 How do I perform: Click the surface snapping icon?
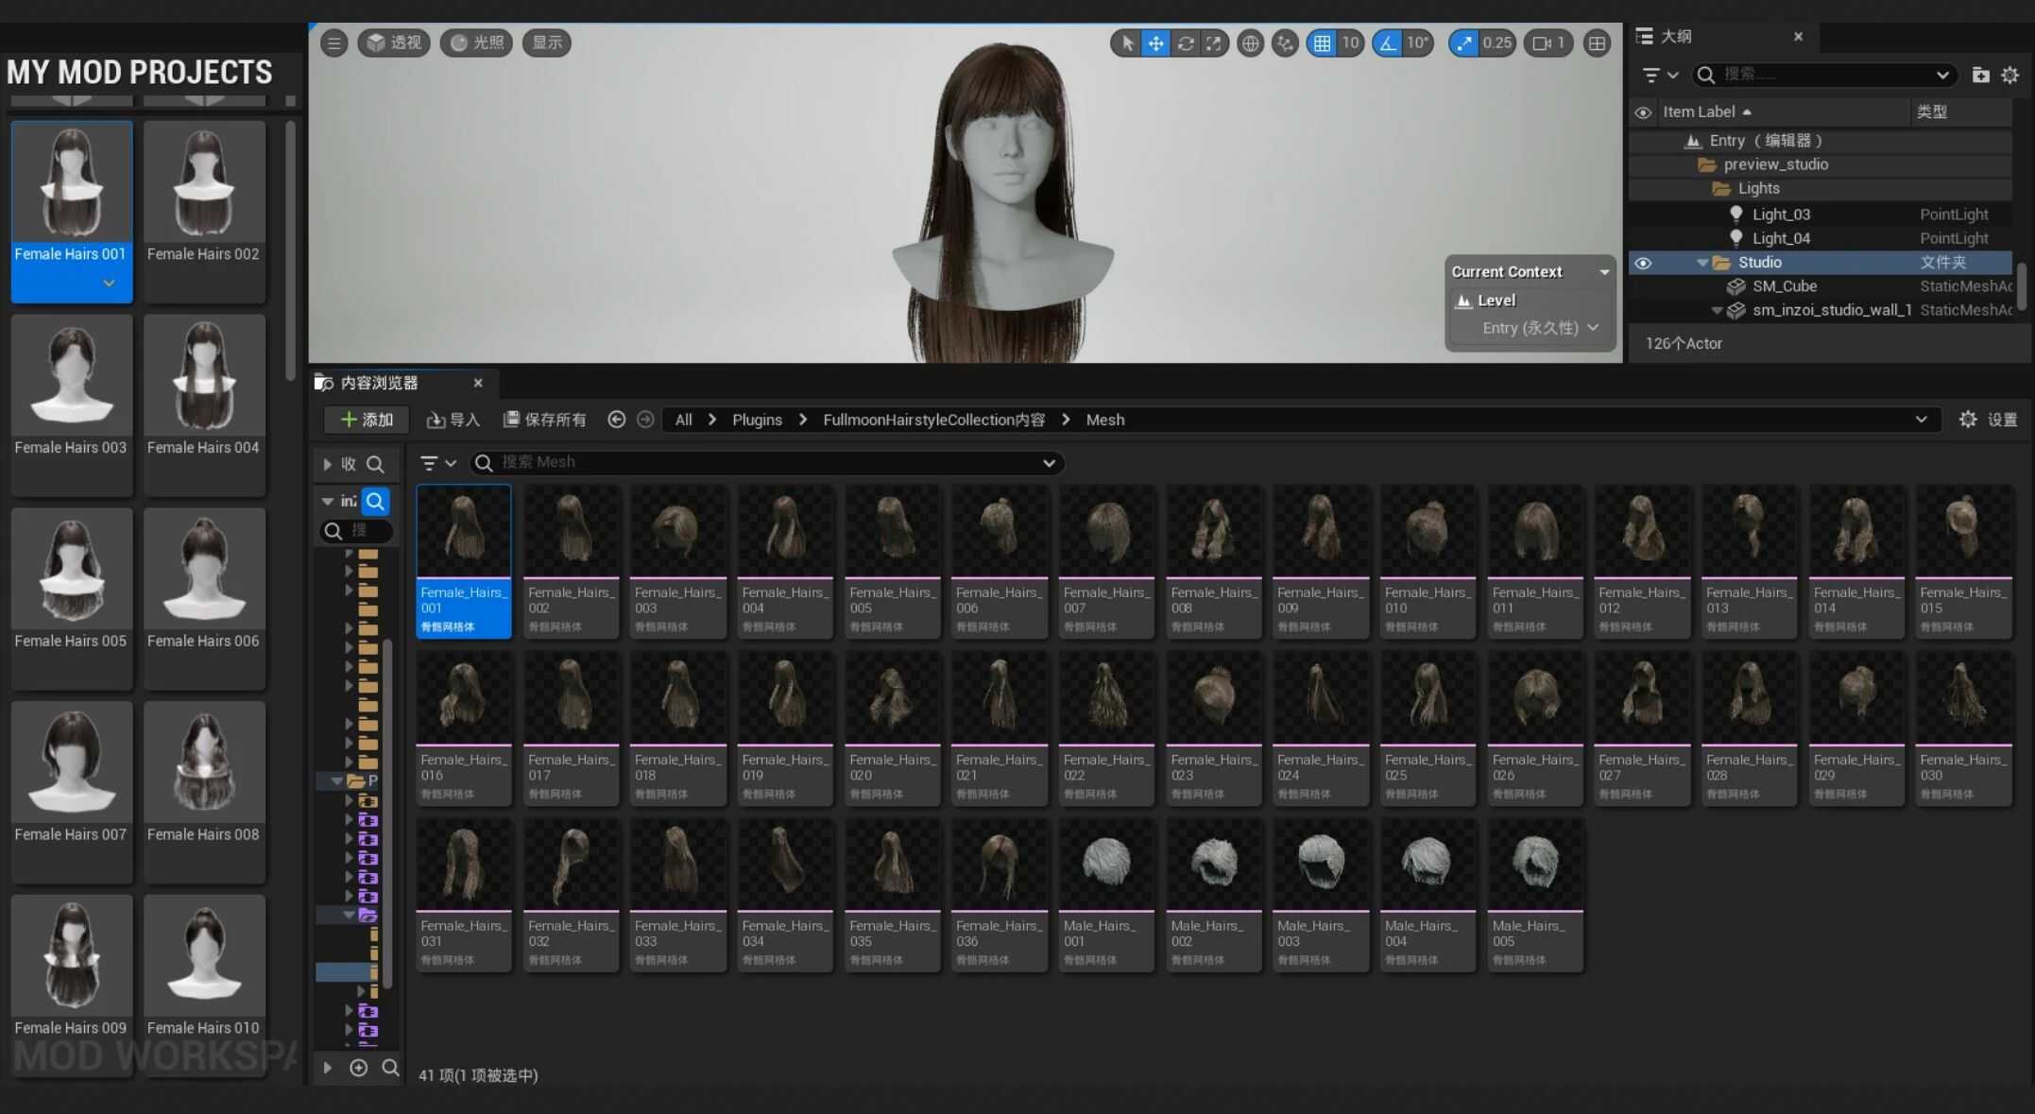coord(1285,43)
